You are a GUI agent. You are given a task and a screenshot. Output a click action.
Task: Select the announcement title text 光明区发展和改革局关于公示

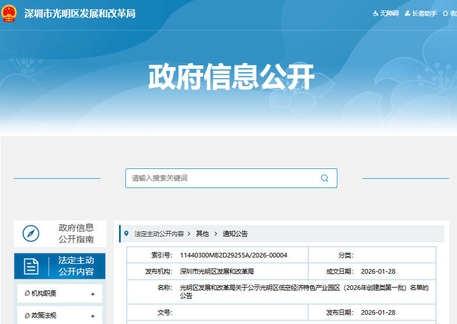click(304, 292)
